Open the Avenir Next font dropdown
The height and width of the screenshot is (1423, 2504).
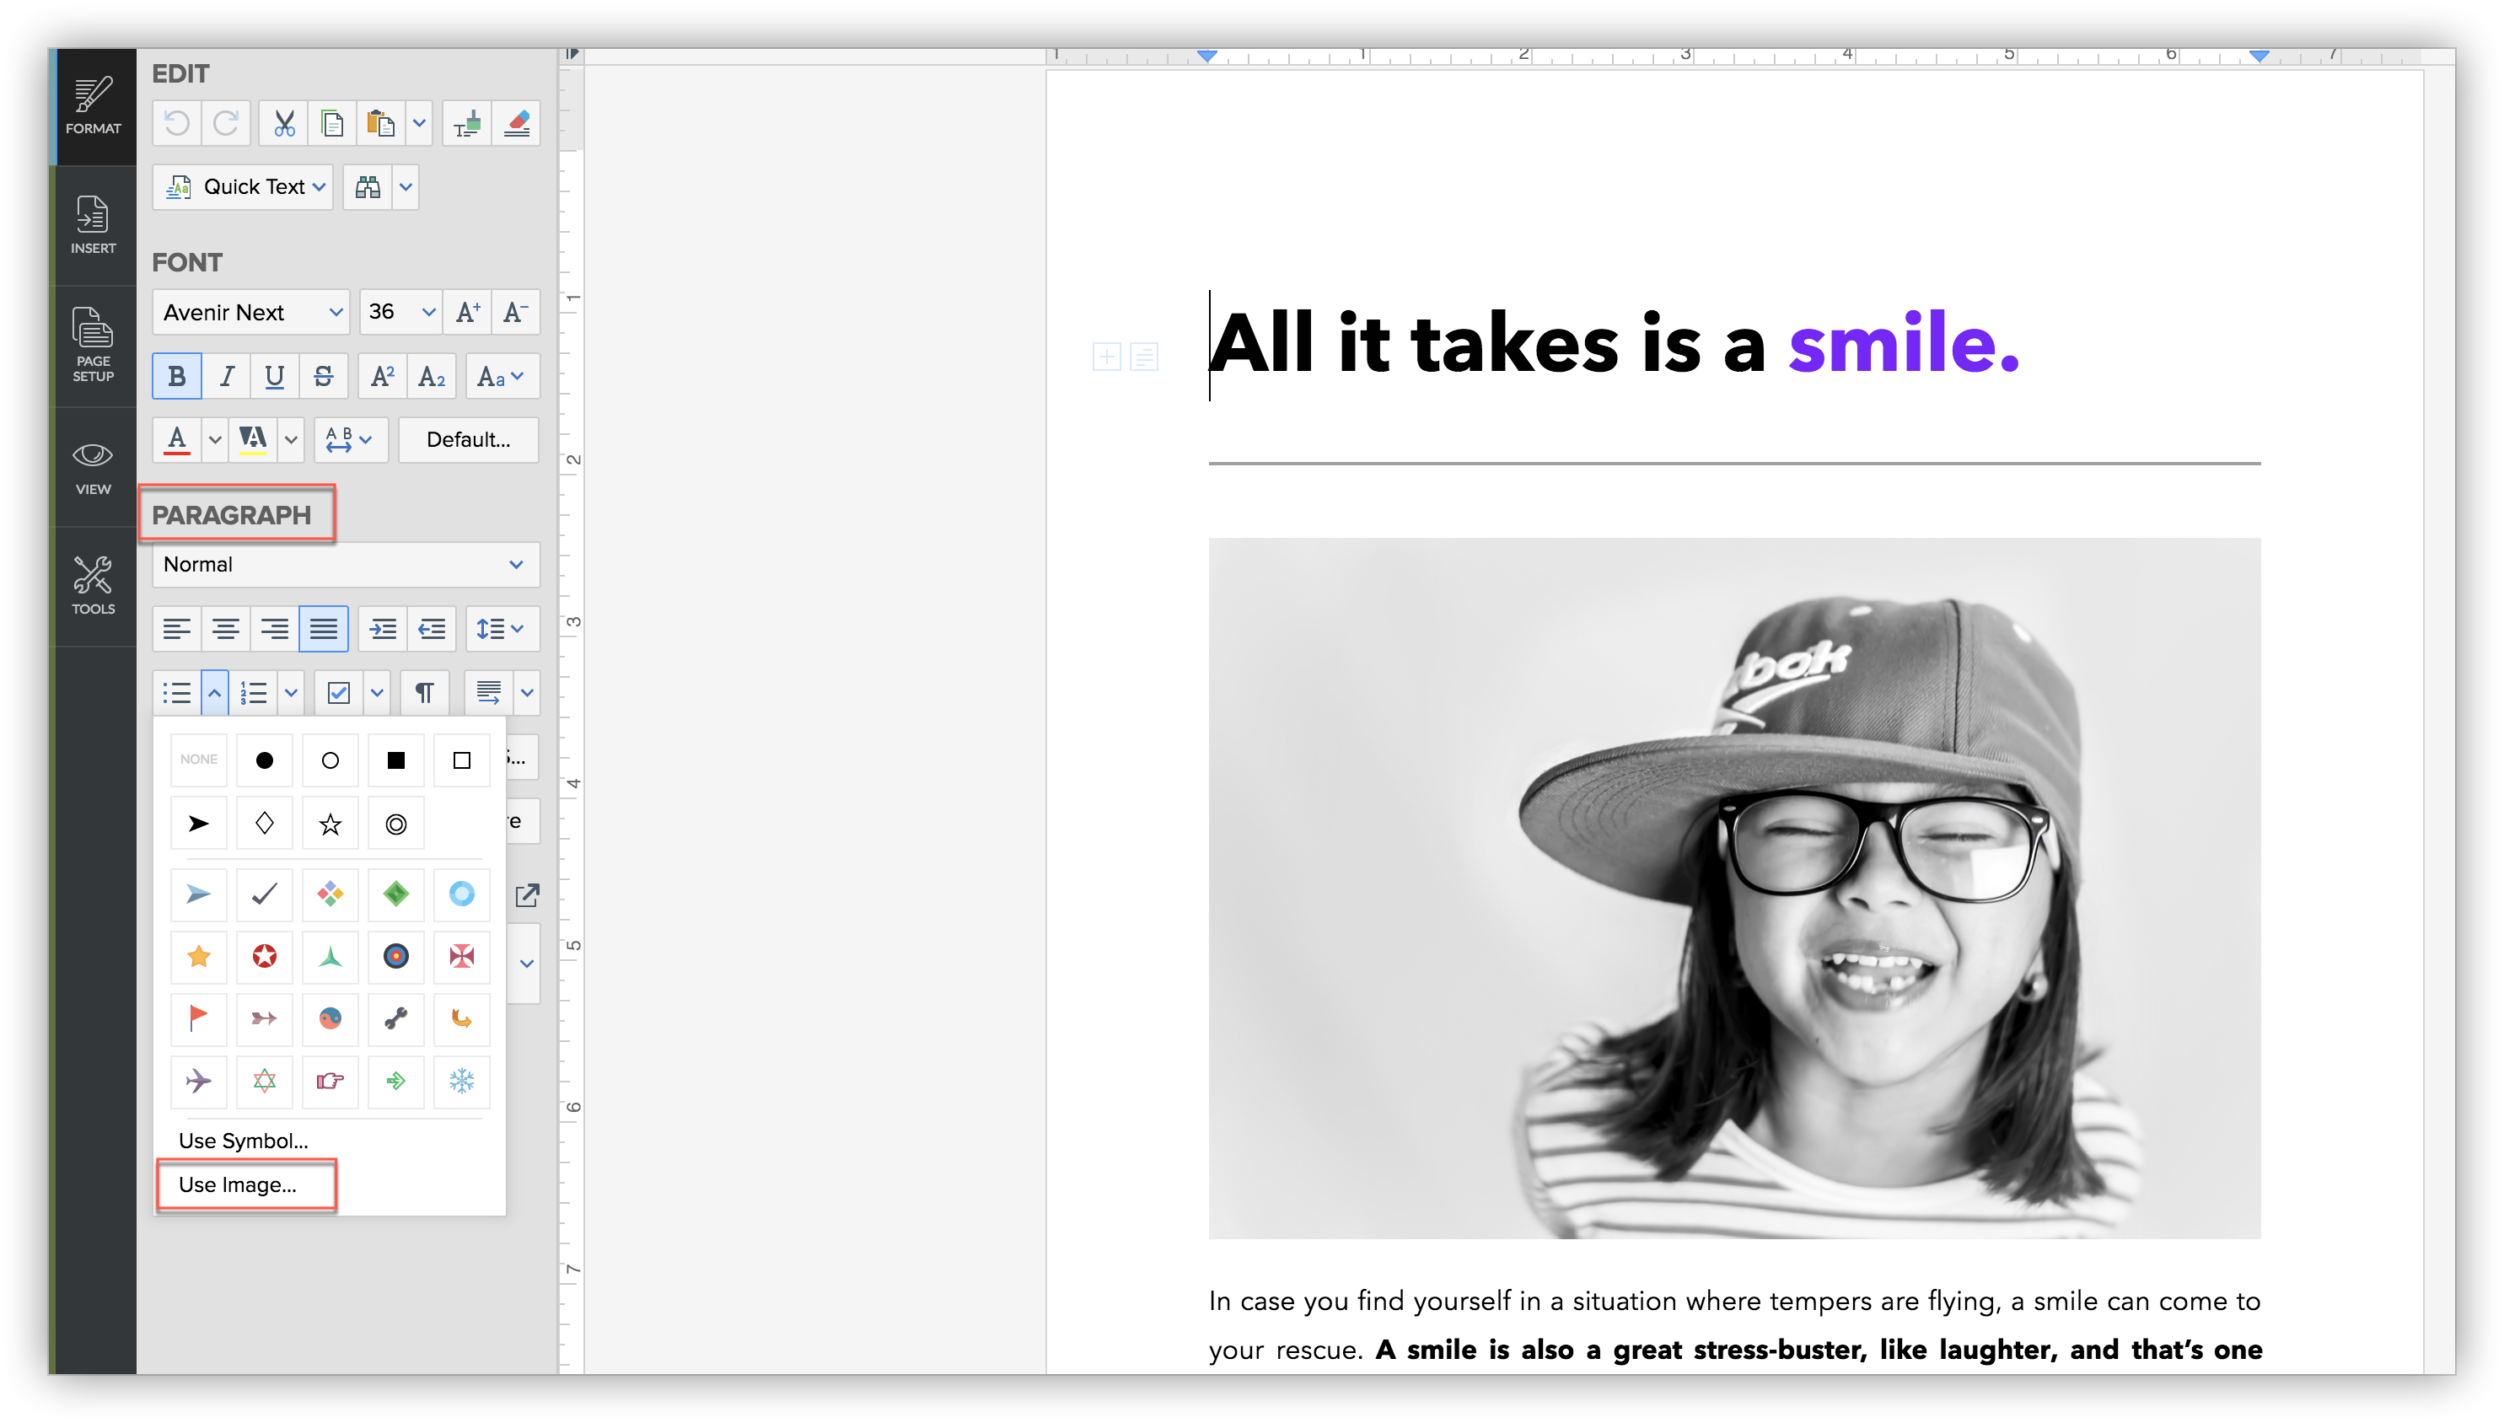coord(251,313)
